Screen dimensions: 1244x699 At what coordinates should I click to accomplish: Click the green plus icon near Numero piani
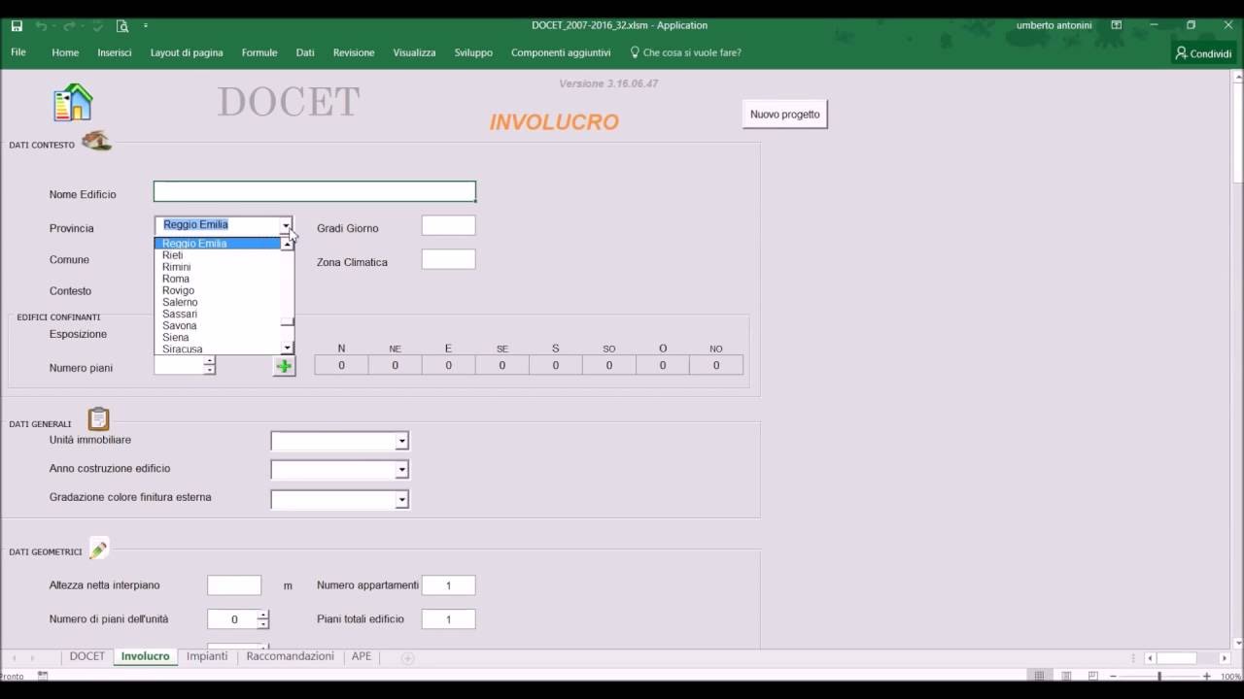pyautogui.click(x=284, y=366)
